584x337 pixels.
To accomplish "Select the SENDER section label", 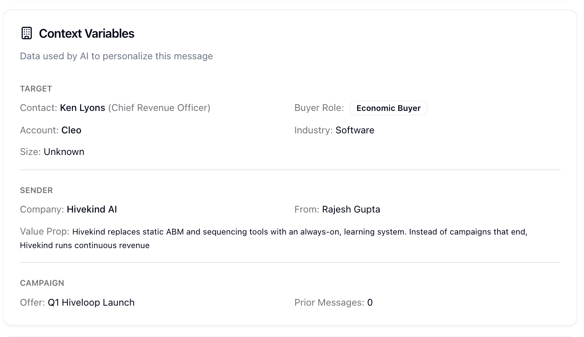I will (x=36, y=190).
